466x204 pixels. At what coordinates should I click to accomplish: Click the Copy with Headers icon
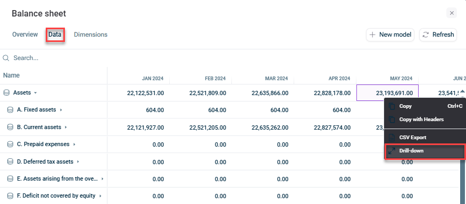coord(392,120)
